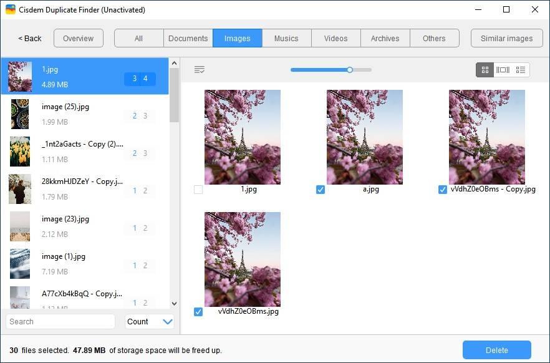
Task: Uncheck the vVdhZ0eOBms.jpg checkbox
Action: tap(198, 312)
